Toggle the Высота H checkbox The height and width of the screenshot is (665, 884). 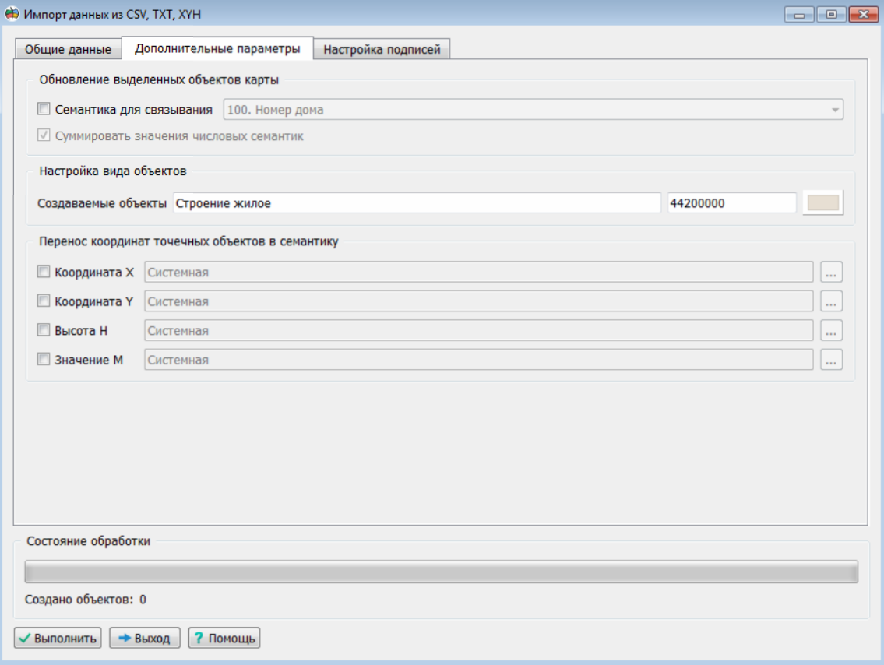[44, 330]
